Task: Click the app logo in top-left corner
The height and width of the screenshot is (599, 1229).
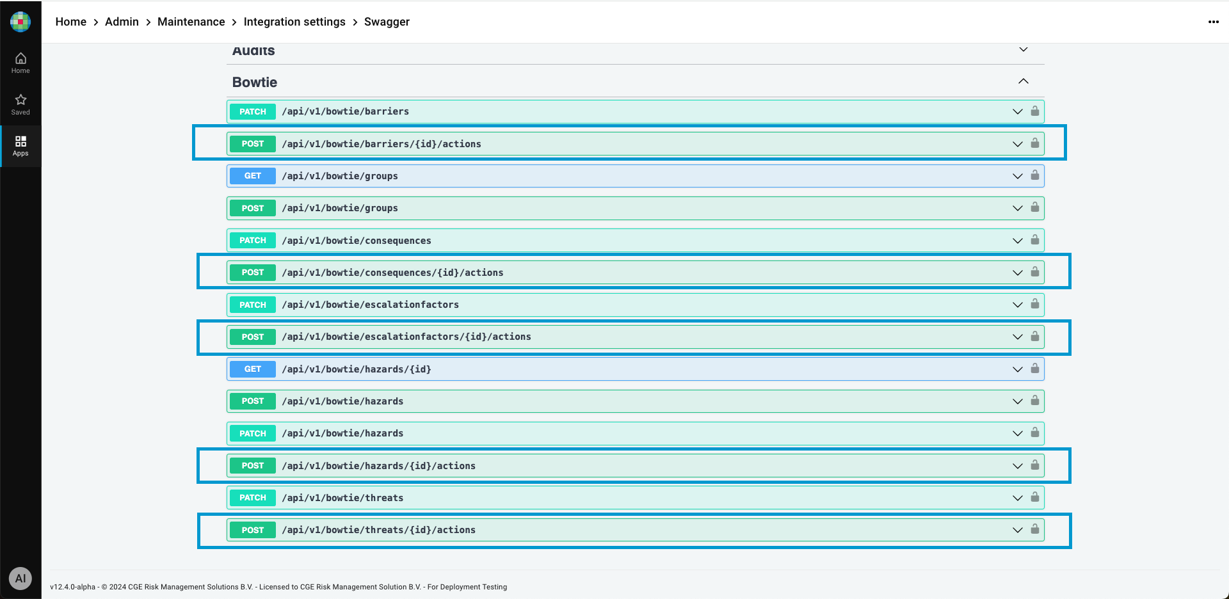Action: (x=20, y=22)
